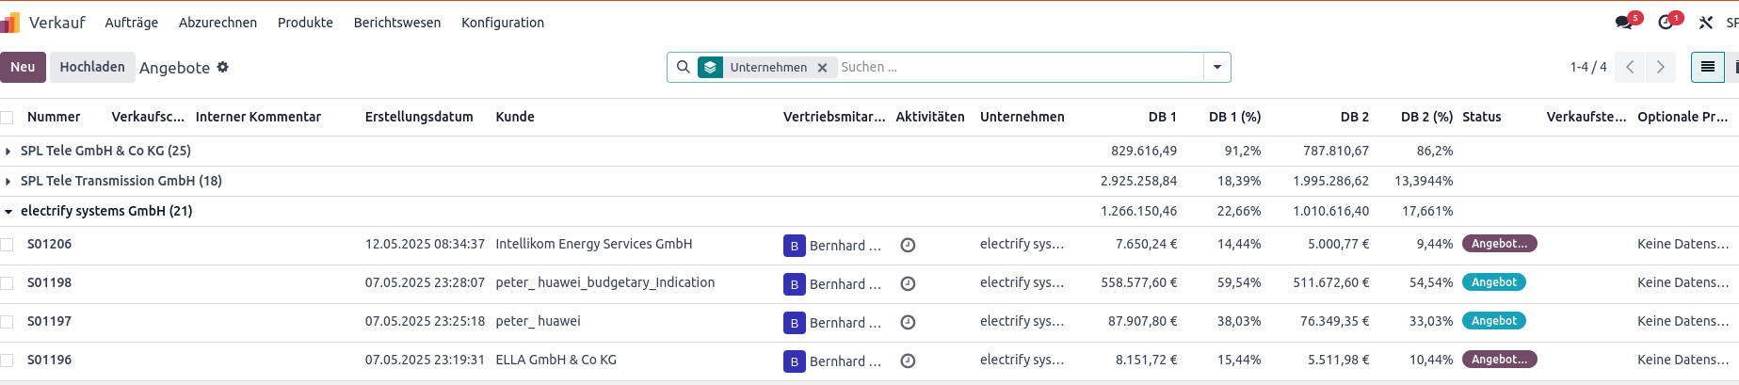Viewport: 1739px width, 385px height.
Task: Click Bernhard avatar in row S01197
Action: pyautogui.click(x=794, y=323)
